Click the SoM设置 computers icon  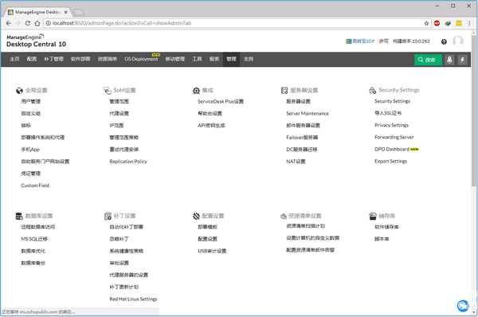pyautogui.click(x=108, y=91)
